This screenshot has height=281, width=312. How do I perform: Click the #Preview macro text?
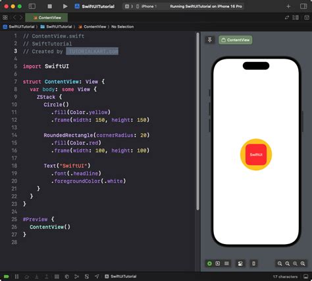pyautogui.click(x=35, y=219)
